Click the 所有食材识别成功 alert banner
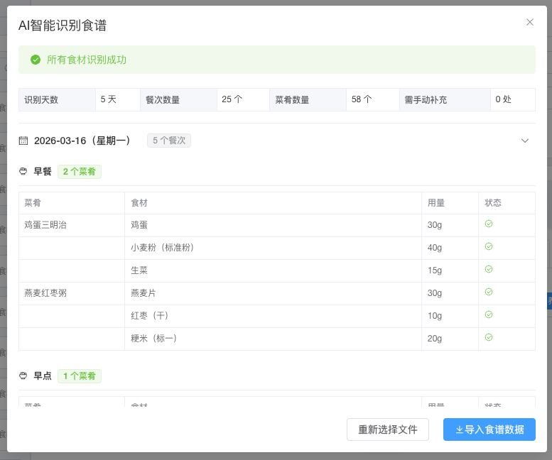Screen dimensions: 552x460 [276, 60]
